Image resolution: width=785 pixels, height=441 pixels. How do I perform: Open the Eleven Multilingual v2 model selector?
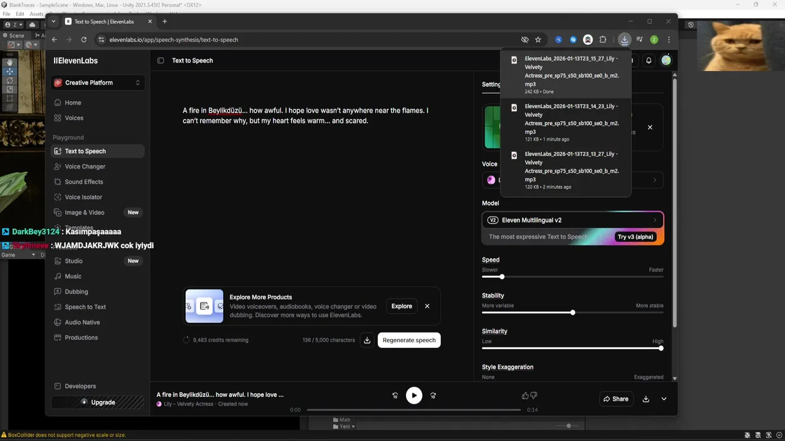[x=573, y=220]
